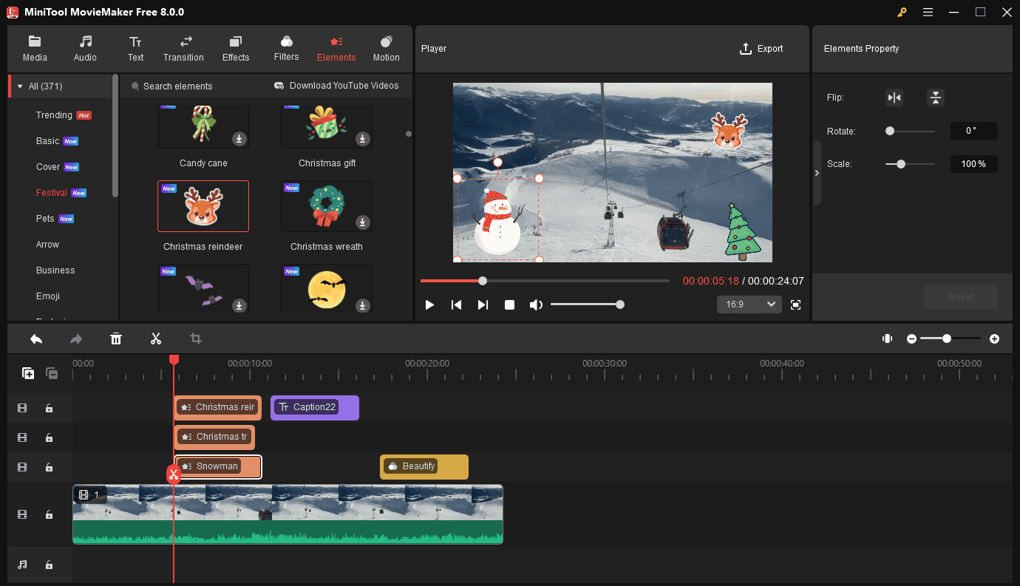Click the red scissors on the playhead
The width and height of the screenshot is (1020, 586).
coord(174,474)
